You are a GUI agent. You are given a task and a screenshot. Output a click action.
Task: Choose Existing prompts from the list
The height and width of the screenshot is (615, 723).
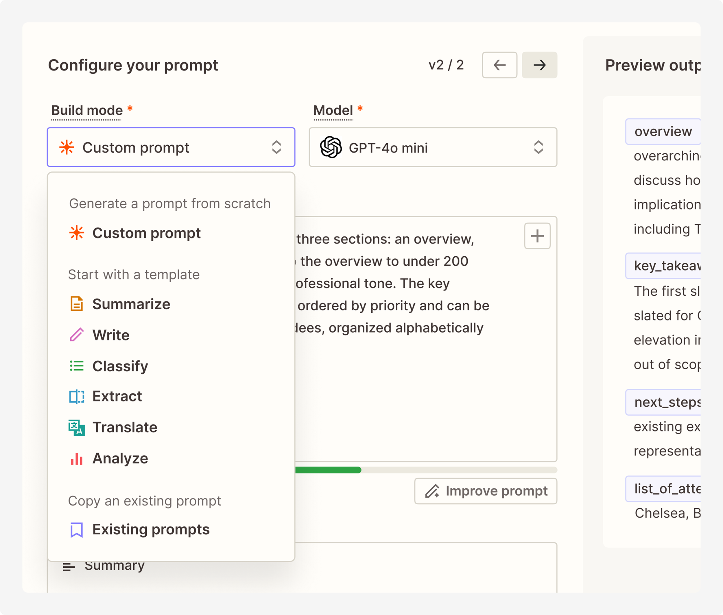pyautogui.click(x=151, y=529)
